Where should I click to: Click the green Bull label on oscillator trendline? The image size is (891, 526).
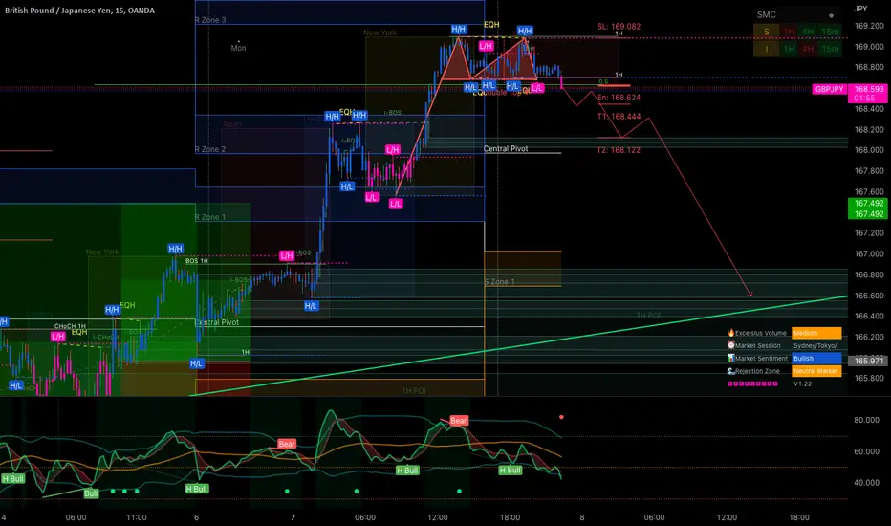[x=91, y=493]
